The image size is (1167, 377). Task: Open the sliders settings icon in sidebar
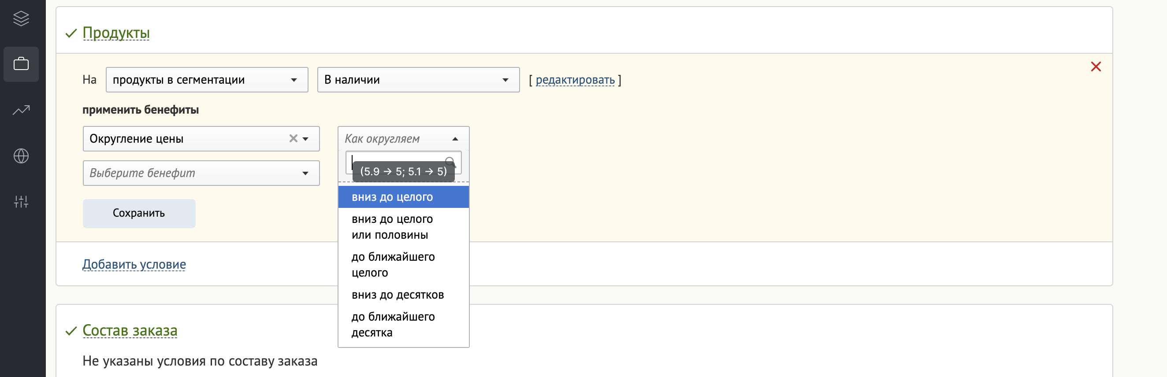coord(21,201)
